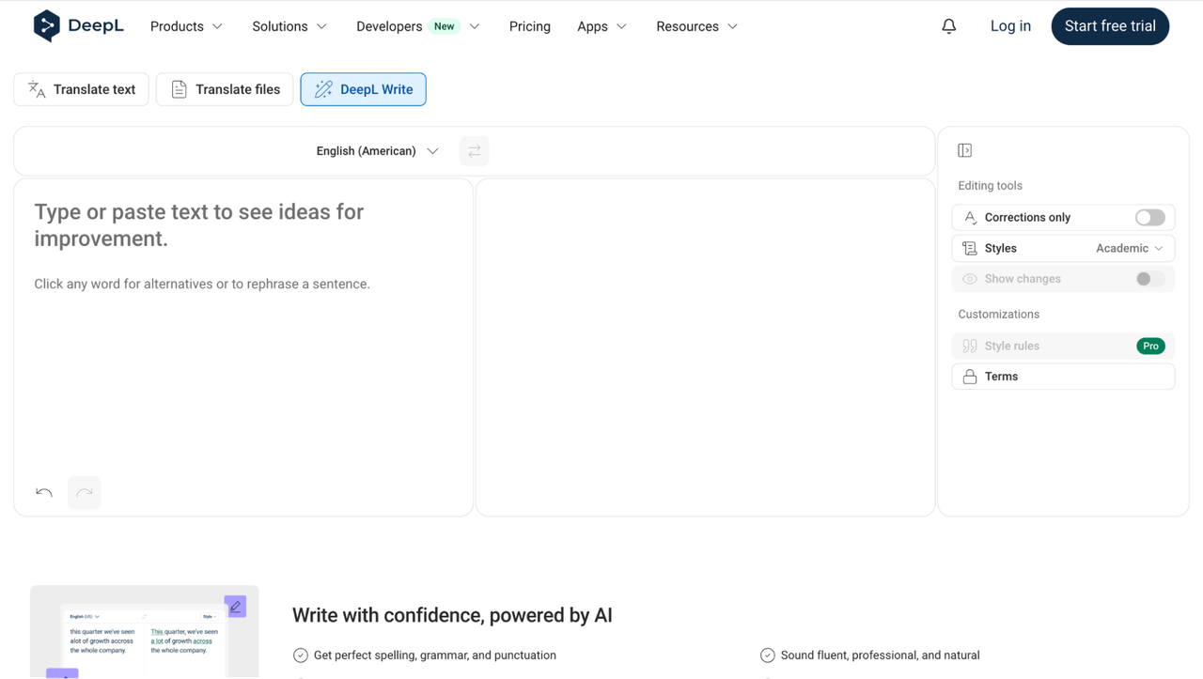Expand the Products menu
1203x679 pixels.
click(x=186, y=26)
